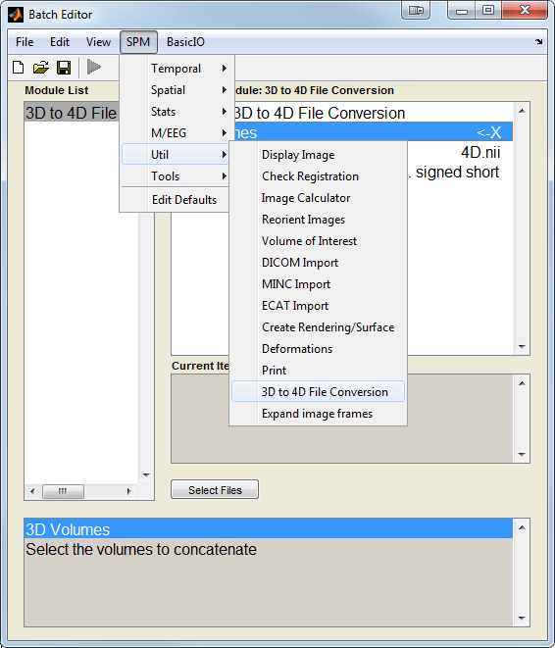The width and height of the screenshot is (555, 648).
Task: Open the View menu
Action: tap(98, 42)
